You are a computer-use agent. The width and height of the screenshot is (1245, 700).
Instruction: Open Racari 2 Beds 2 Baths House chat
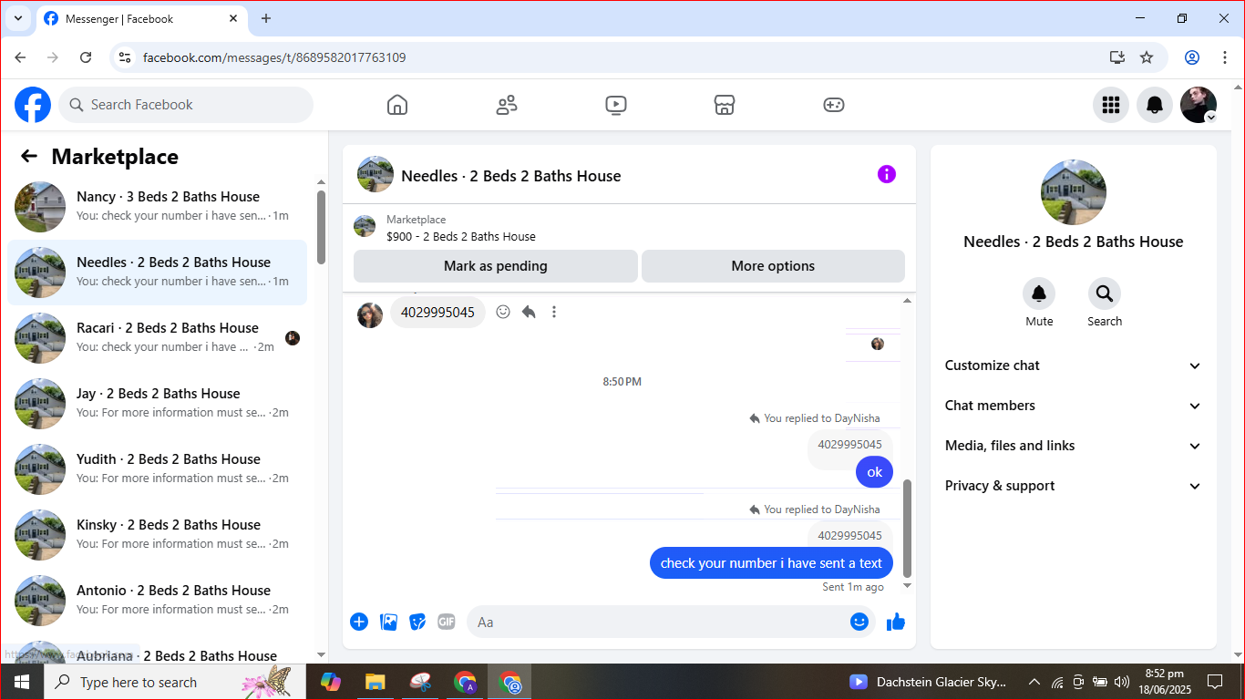click(x=157, y=338)
